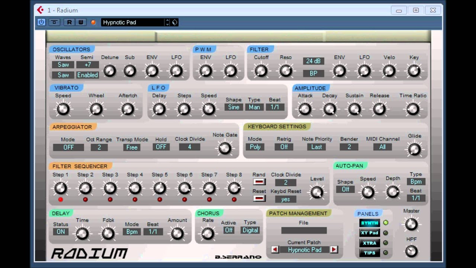Change Auto-Pan Shape Off setting

(x=345, y=189)
